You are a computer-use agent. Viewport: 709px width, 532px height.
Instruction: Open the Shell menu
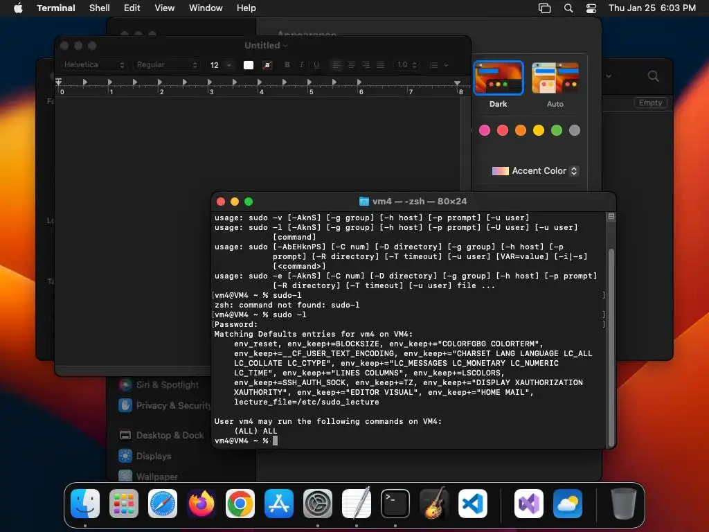[100, 8]
